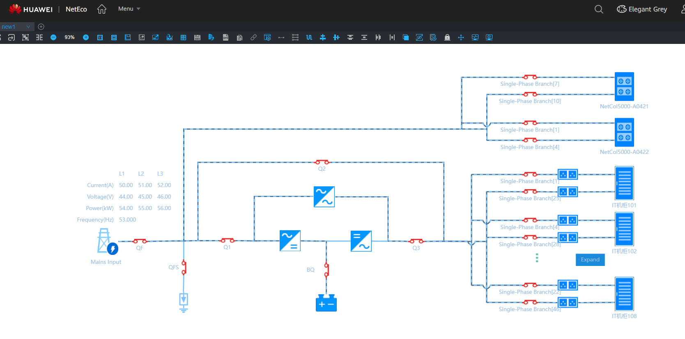The image size is (685, 339).
Task: Select the battery component in diagram
Action: coord(326,303)
